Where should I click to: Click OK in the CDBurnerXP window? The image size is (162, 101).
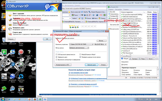click(x=47, y=39)
